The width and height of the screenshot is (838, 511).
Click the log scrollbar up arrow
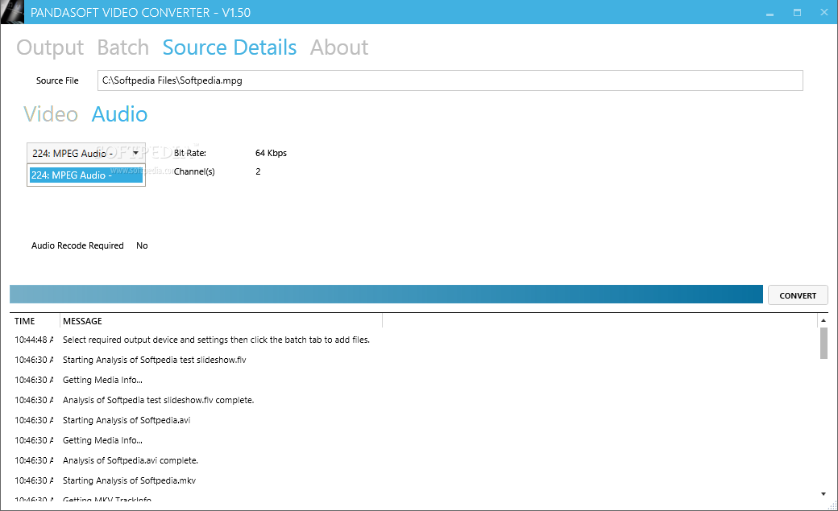coord(823,320)
